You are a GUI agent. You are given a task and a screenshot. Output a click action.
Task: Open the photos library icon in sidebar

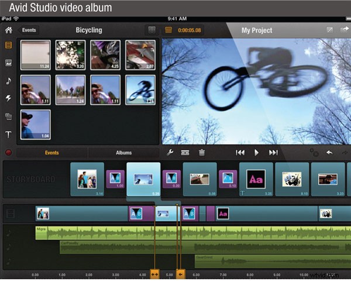tap(9, 63)
